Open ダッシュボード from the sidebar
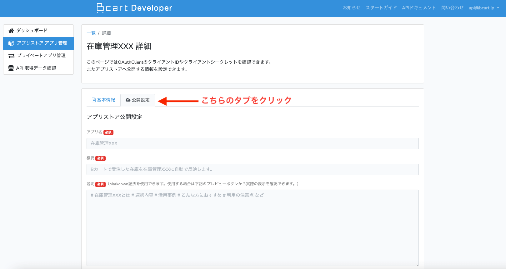Screen dimensions: 506x269 pyautogui.click(x=32, y=31)
